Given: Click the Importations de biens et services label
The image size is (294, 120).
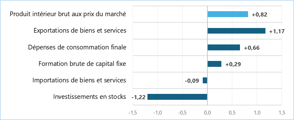Looking at the screenshot, I should pos(79,81).
